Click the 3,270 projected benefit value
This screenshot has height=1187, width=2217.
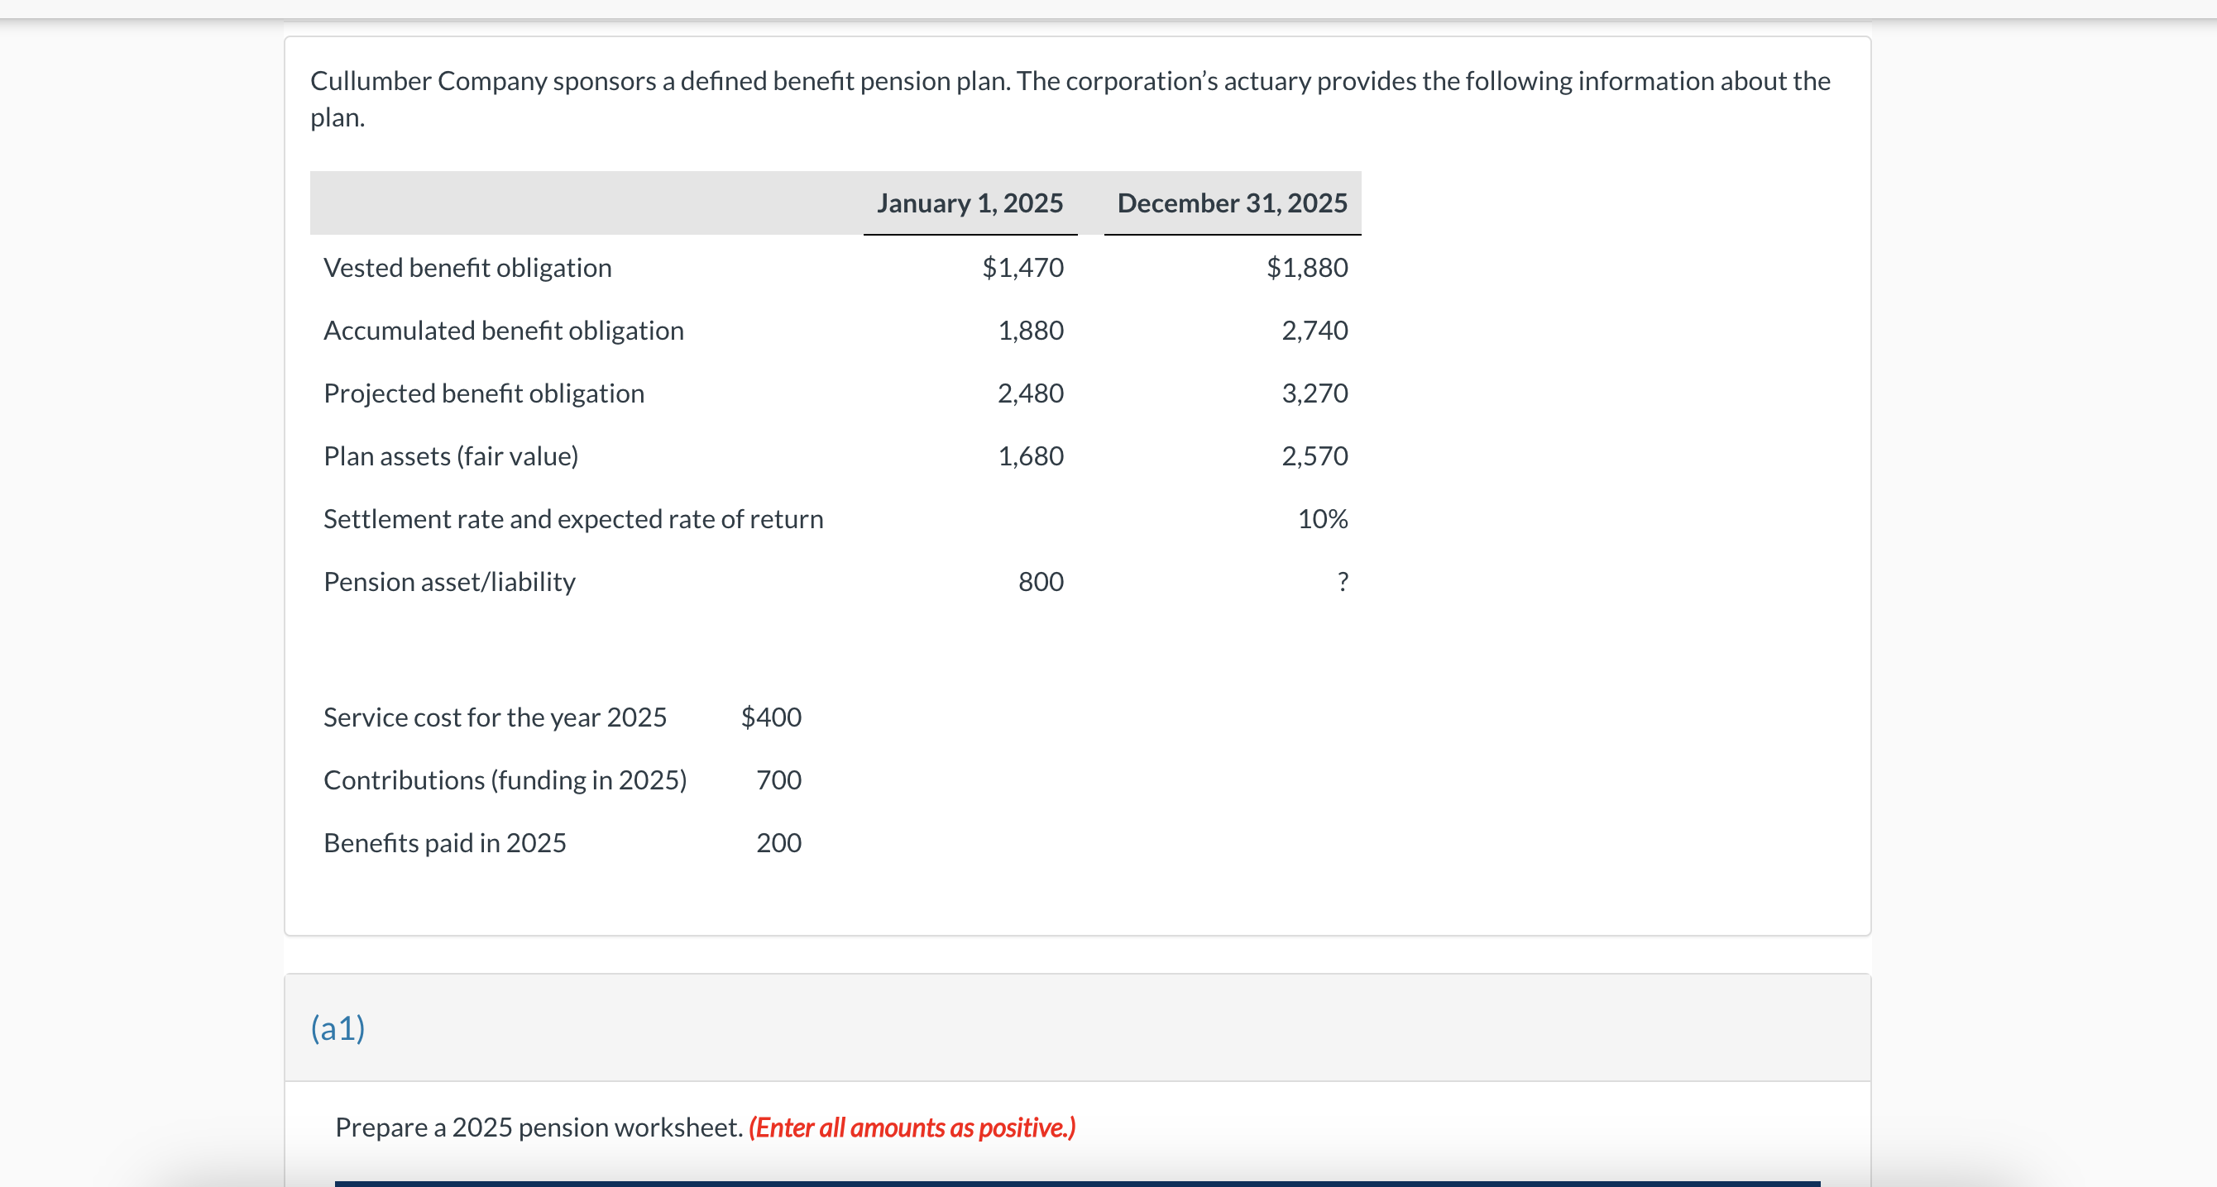click(1315, 393)
